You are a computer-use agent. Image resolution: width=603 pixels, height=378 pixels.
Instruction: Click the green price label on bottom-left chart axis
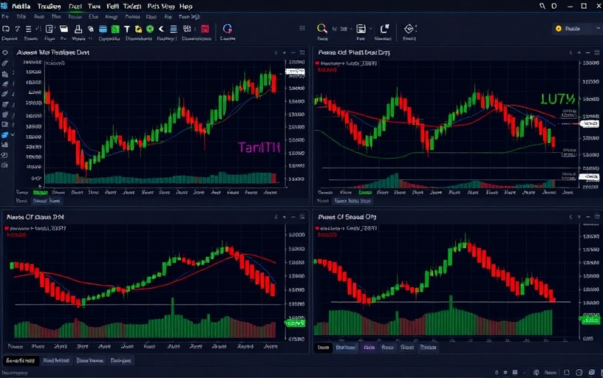point(295,323)
